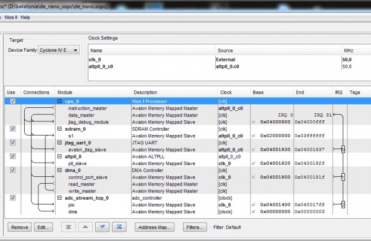Collapse the sdram_0 module tree
Image resolution: width=371 pixels, height=241 pixels.
click(59, 129)
